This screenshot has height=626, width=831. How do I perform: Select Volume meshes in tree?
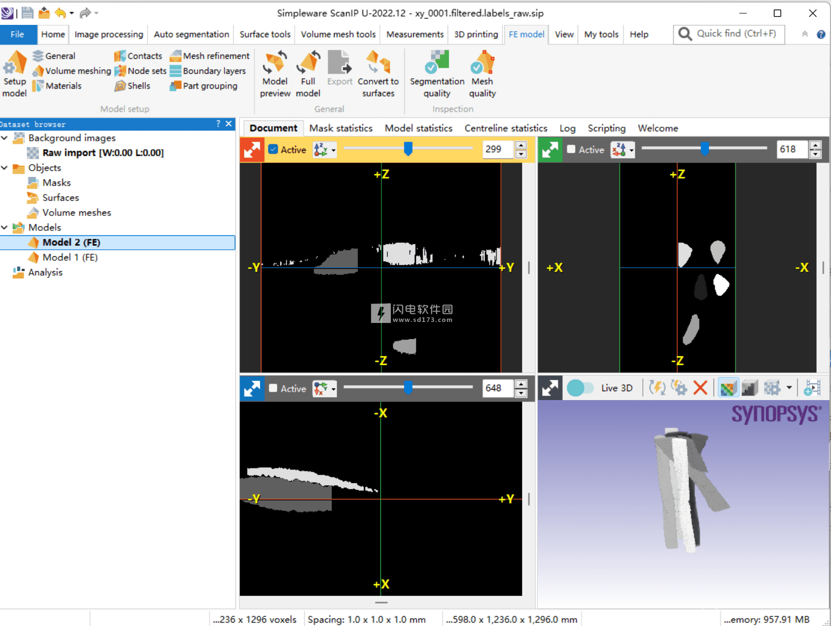pyautogui.click(x=77, y=212)
